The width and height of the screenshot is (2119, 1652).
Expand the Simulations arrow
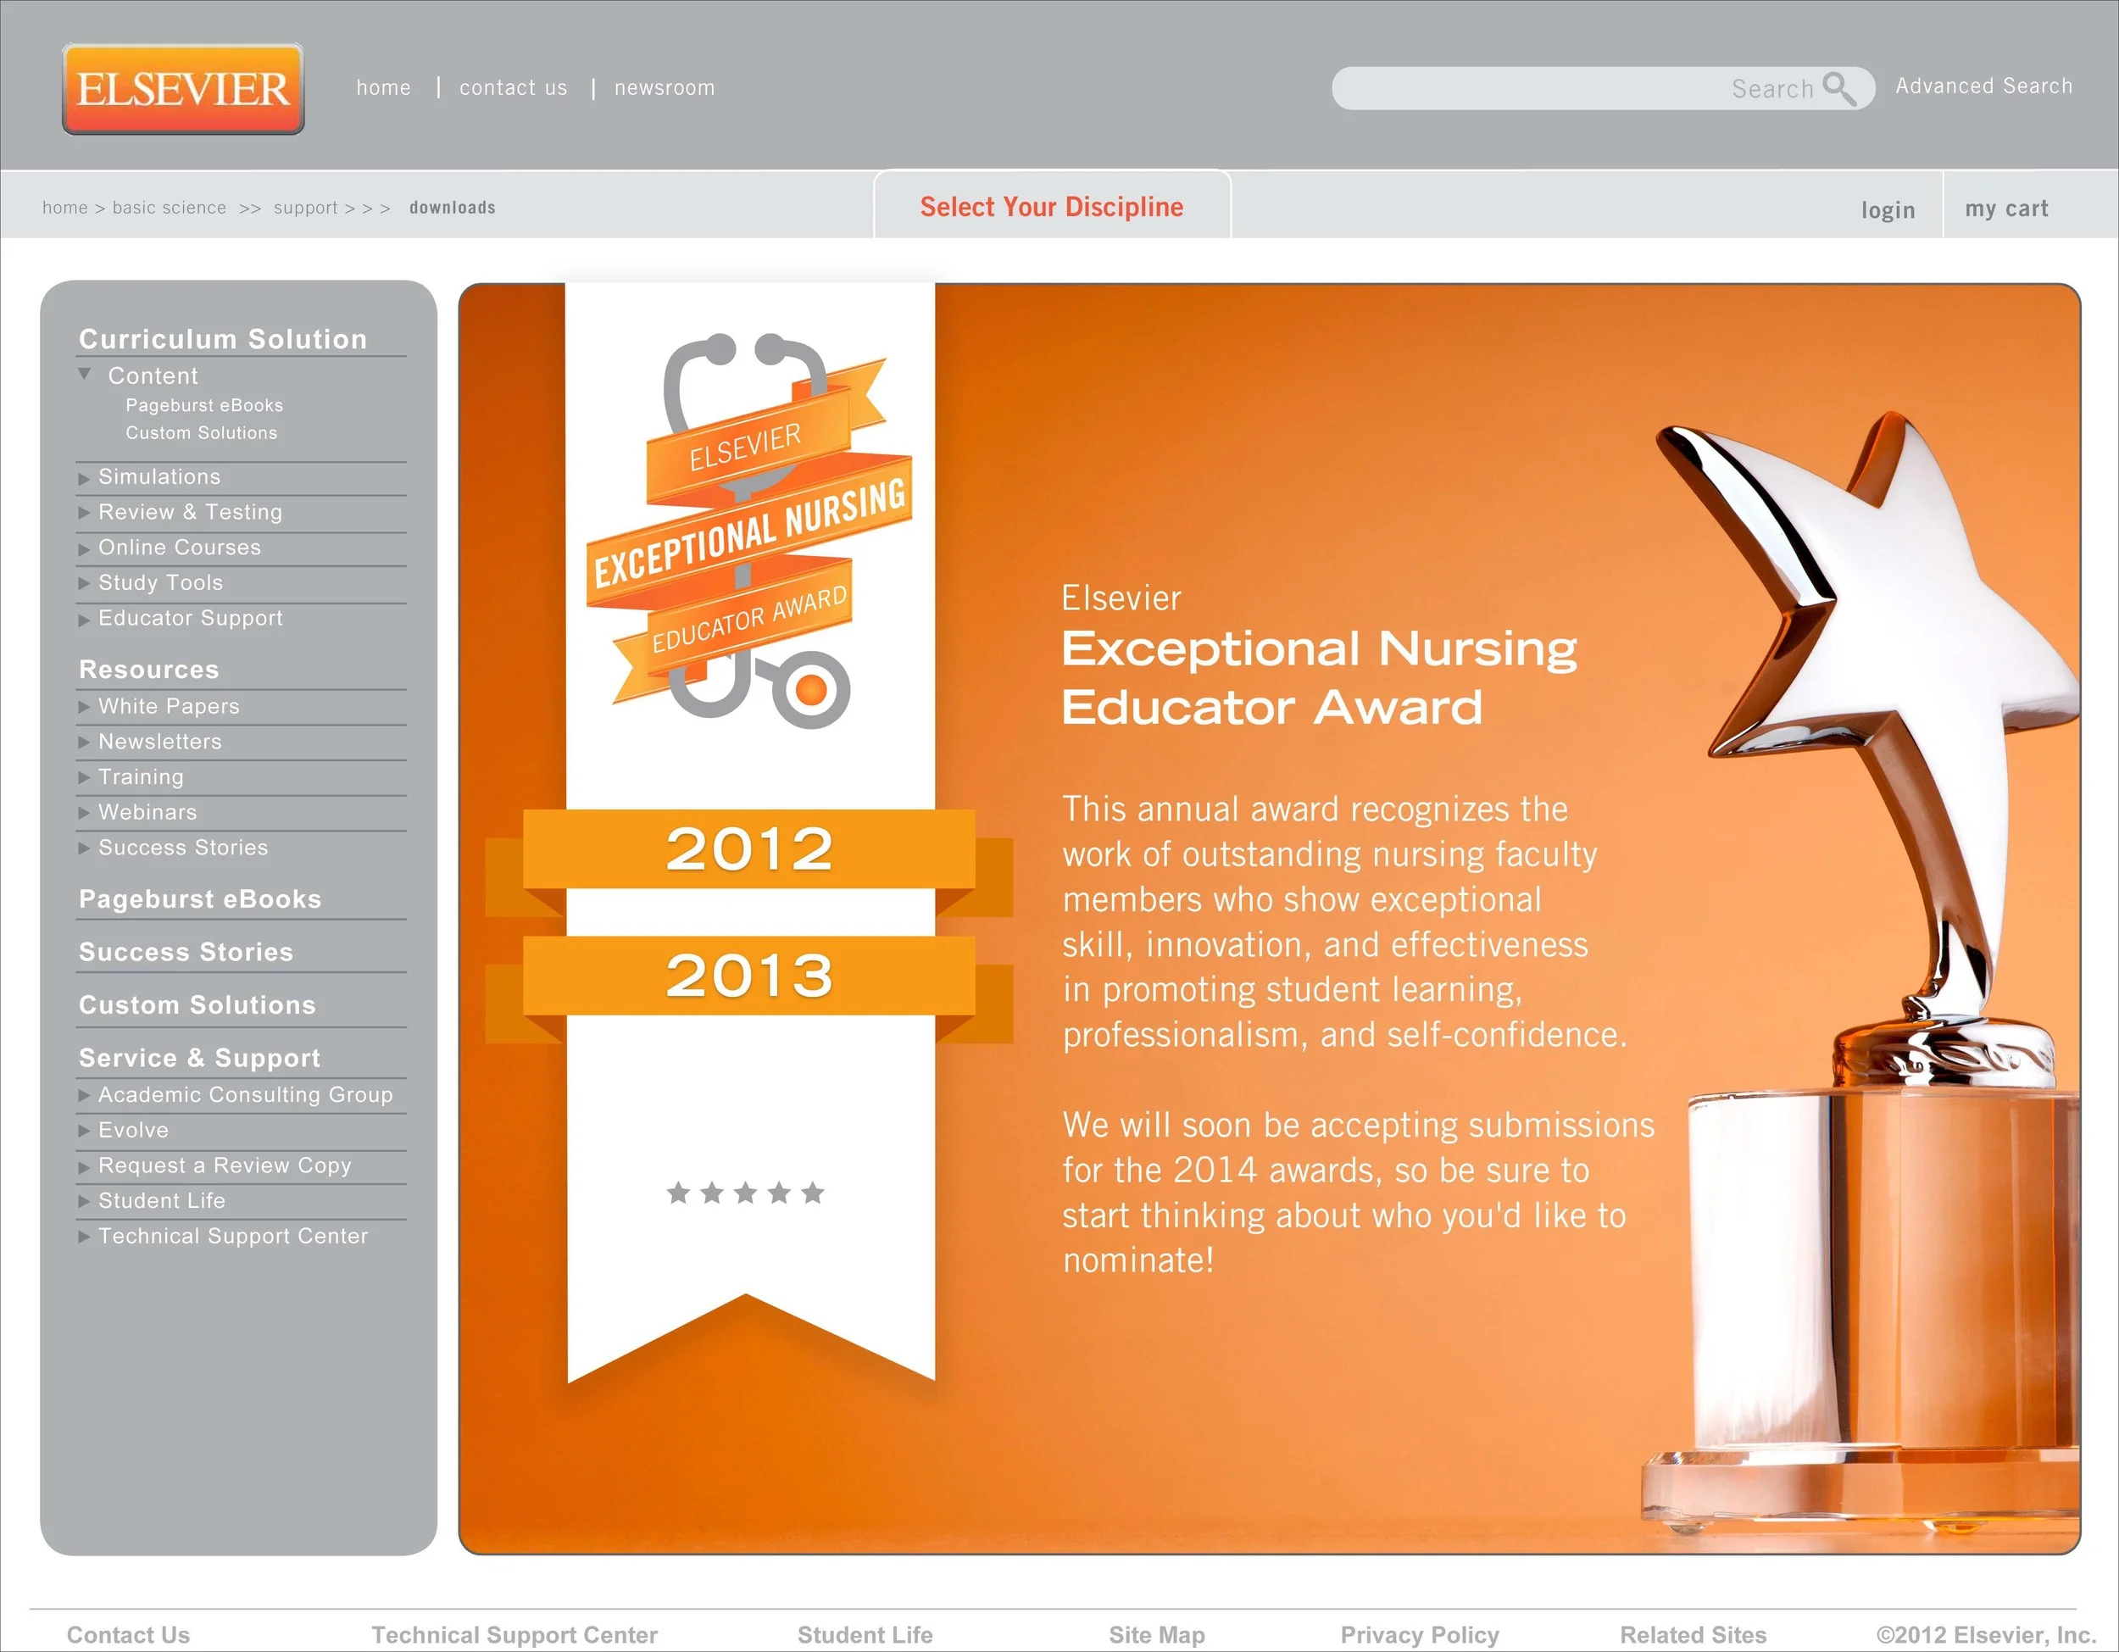[x=85, y=478]
